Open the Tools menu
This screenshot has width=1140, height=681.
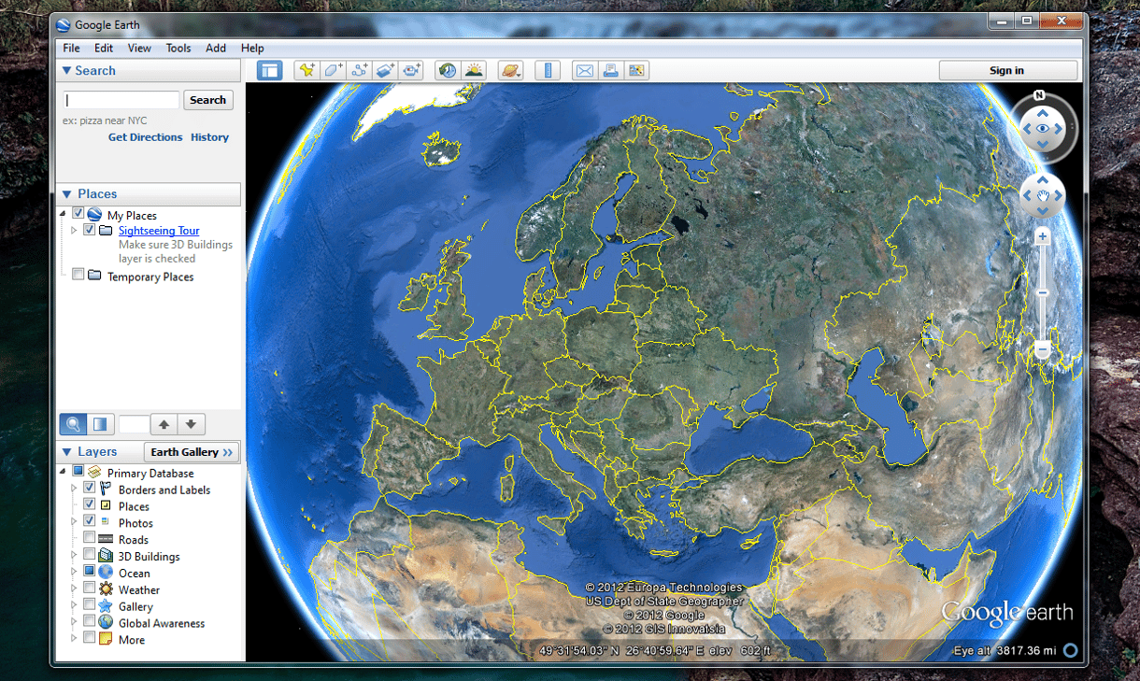click(x=178, y=49)
